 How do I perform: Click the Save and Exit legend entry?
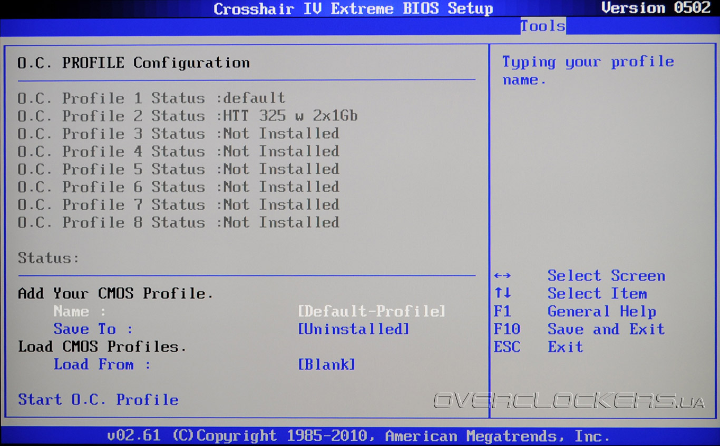click(606, 329)
